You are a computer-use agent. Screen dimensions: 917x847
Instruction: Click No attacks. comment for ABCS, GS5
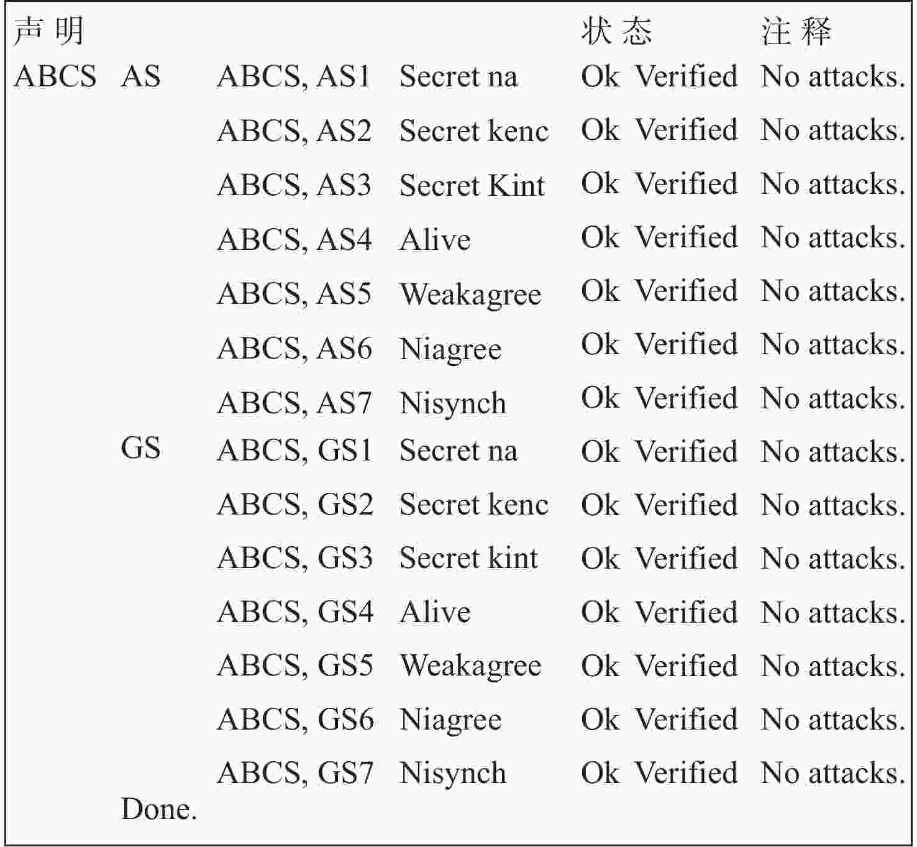[x=833, y=666]
